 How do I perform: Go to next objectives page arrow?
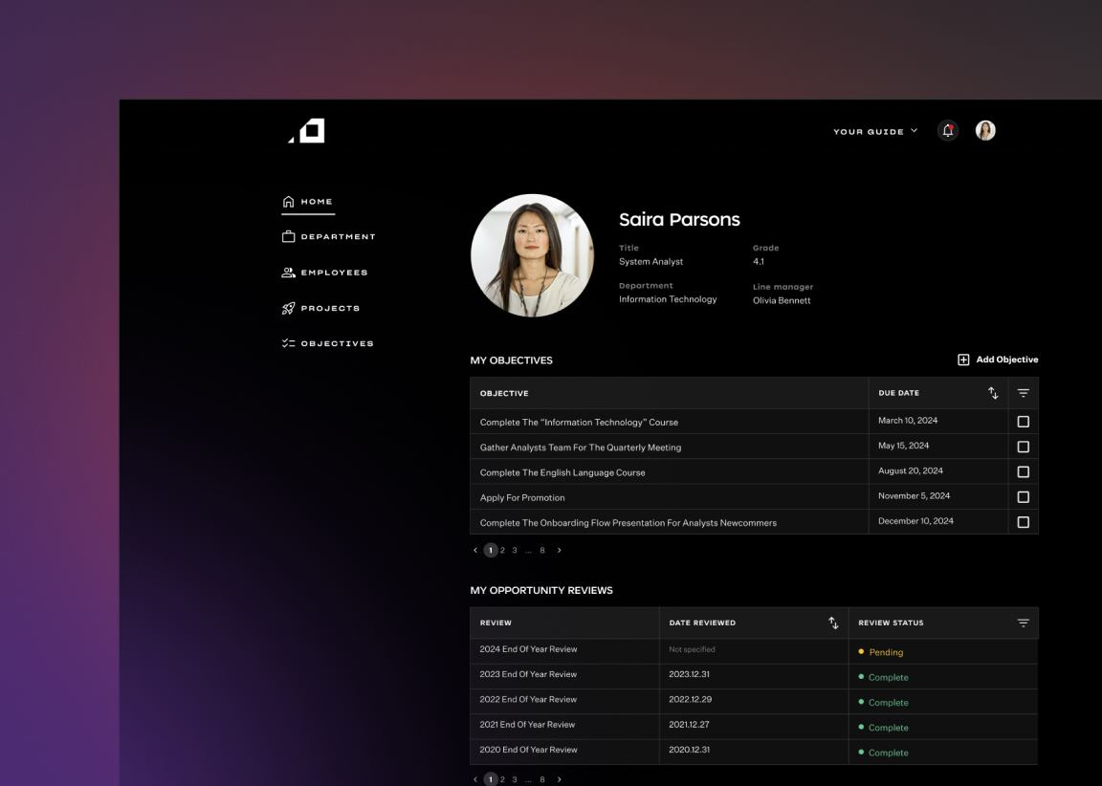tap(560, 550)
